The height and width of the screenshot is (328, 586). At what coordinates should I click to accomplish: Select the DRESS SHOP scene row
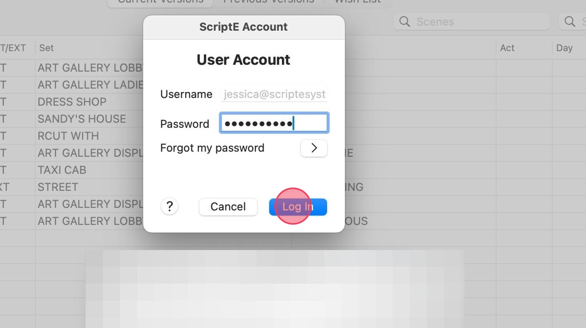[x=72, y=101]
